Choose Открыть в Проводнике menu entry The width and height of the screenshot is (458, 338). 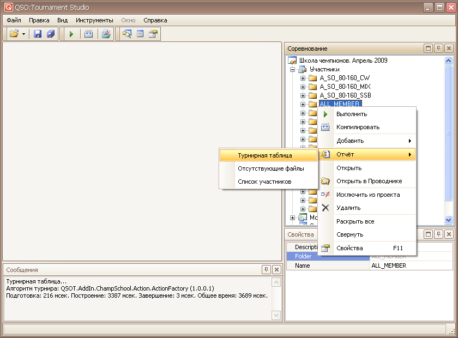point(369,181)
